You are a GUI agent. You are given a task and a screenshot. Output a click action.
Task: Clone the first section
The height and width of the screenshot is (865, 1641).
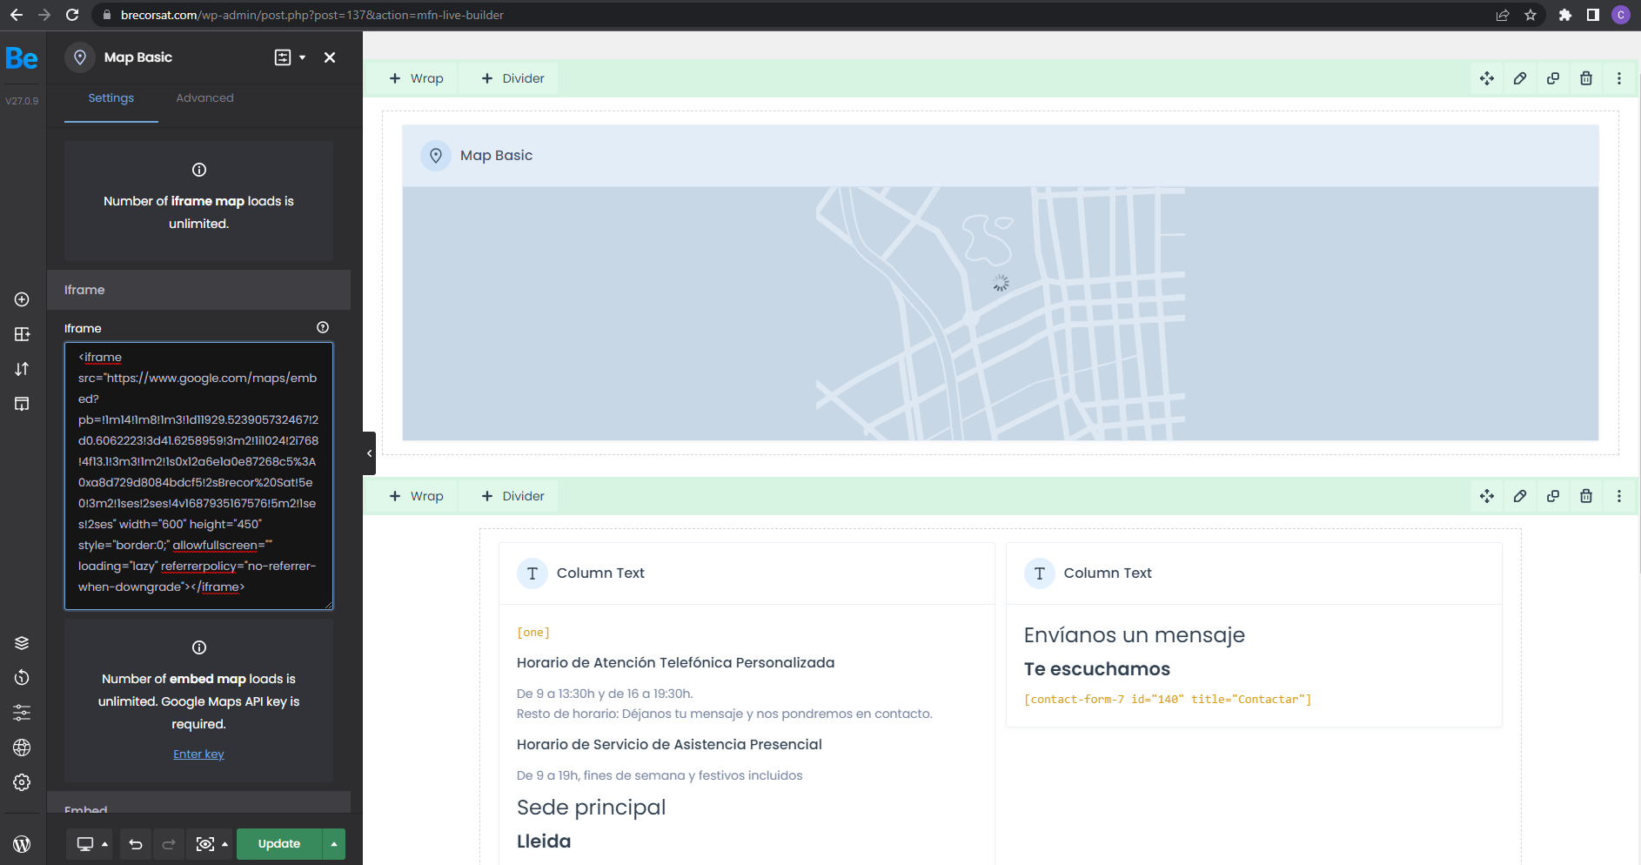point(1553,78)
